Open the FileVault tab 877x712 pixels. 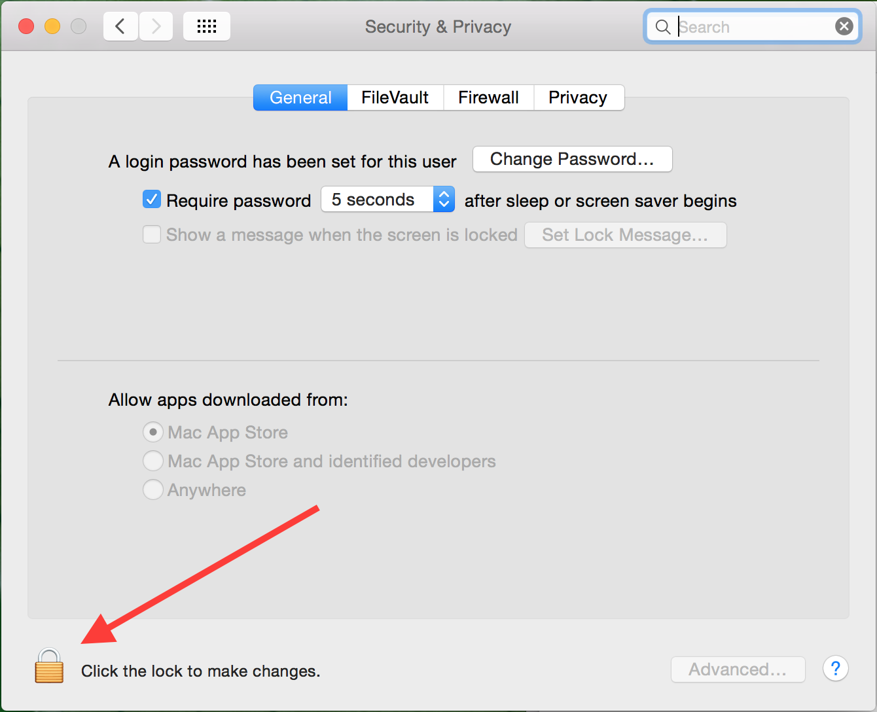point(395,98)
